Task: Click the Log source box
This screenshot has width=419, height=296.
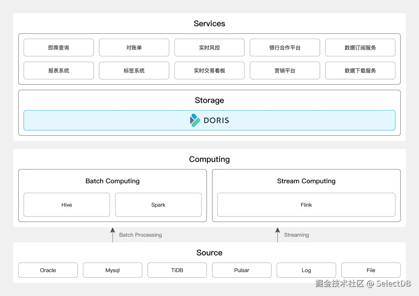Action: point(306,270)
